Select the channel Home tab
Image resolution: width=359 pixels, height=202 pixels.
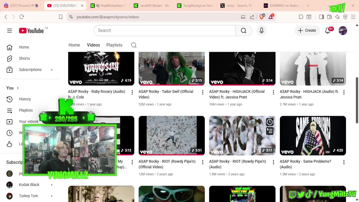[74, 45]
